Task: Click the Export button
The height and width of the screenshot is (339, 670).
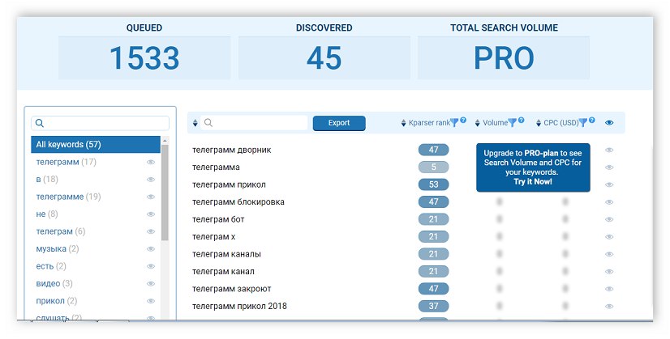Action: (339, 123)
